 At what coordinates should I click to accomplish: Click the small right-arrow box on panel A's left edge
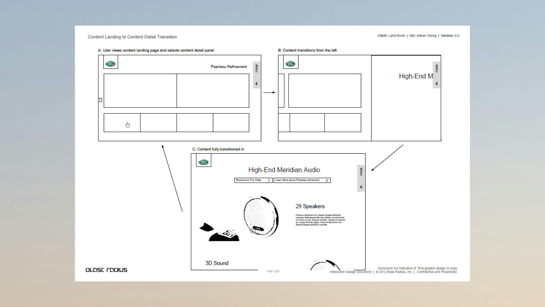[x=100, y=100]
